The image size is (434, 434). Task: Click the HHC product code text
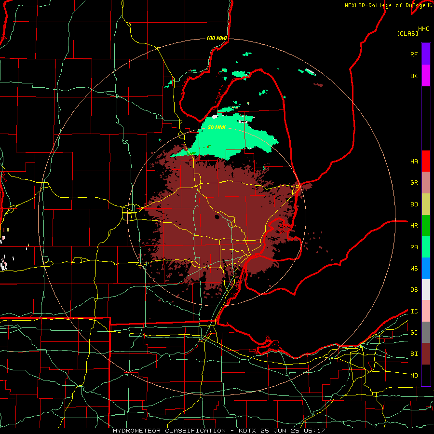click(423, 29)
